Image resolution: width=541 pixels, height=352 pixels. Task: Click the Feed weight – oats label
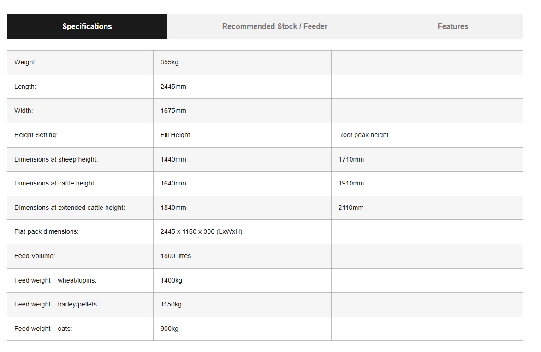coord(43,329)
